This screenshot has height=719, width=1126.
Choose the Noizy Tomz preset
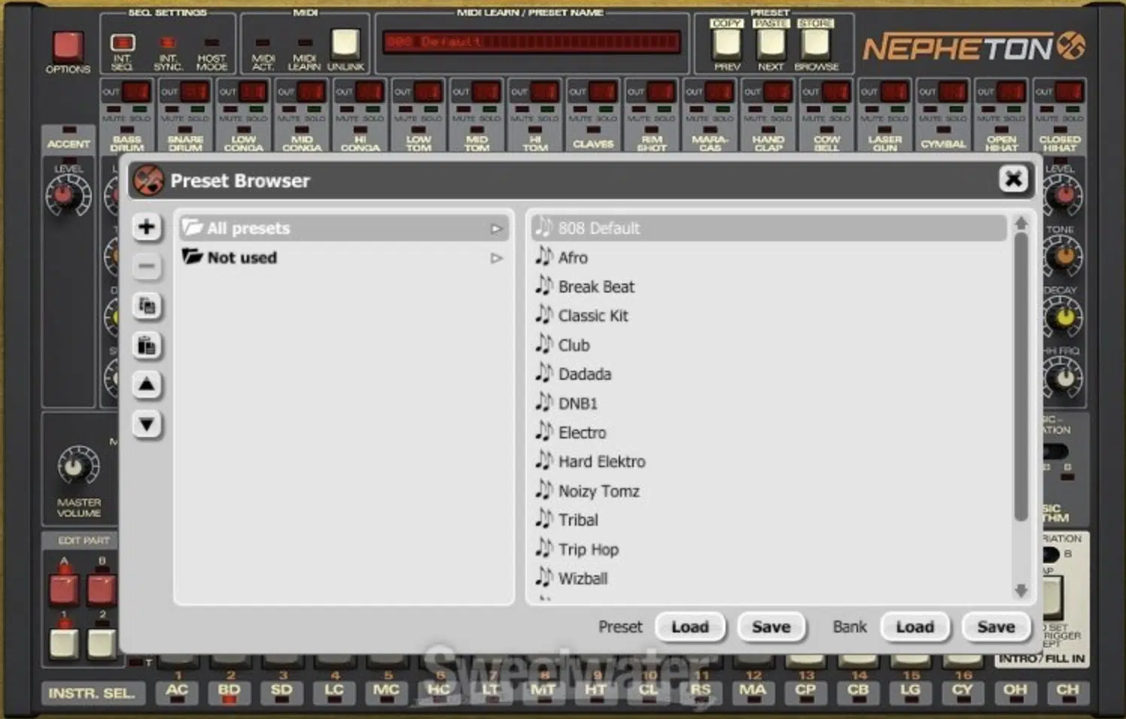click(769, 491)
